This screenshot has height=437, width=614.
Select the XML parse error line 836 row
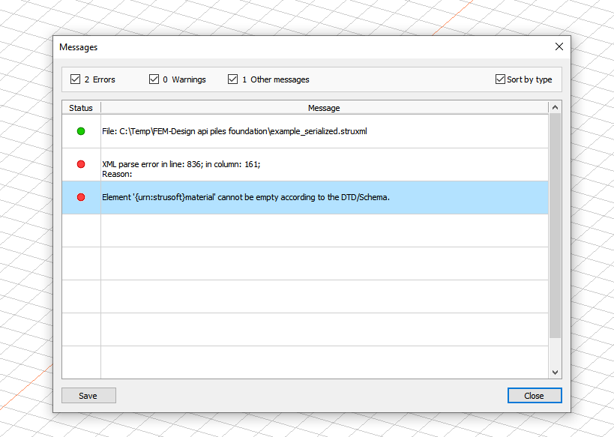305,164
